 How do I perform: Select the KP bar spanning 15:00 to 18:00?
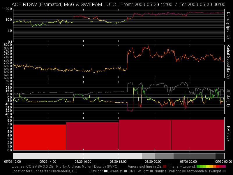[x=92, y=136]
